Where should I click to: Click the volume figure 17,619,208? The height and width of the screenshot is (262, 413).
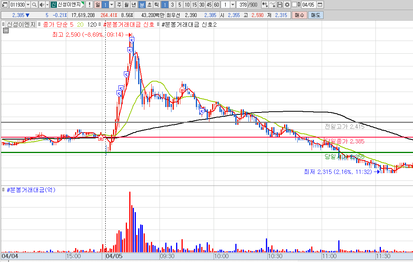(83, 15)
